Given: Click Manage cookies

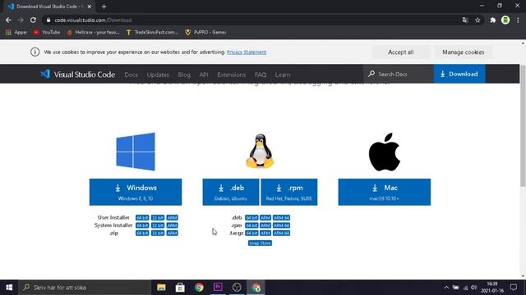Looking at the screenshot, I should click(463, 52).
